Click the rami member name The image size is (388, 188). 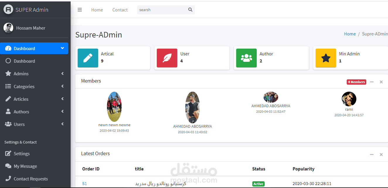[349, 109]
